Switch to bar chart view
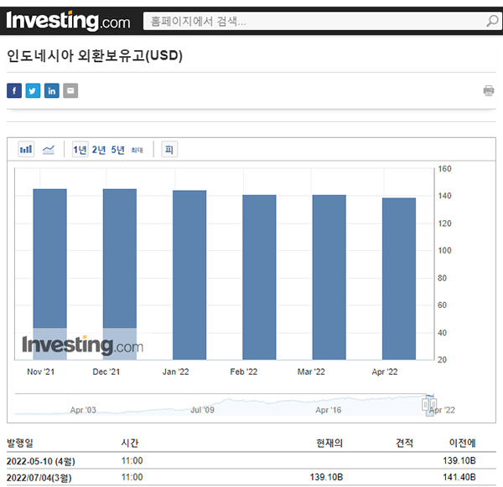 coord(27,150)
